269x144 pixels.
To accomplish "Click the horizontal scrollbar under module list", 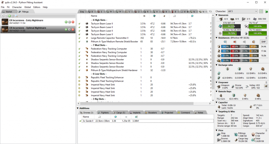I will pyautogui.click(x=137, y=104).
